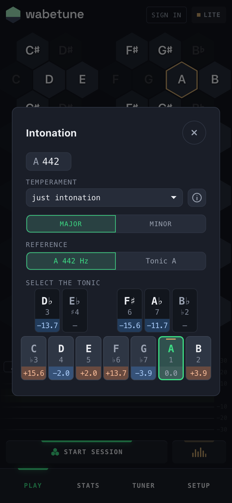Set reference to Tonic A
Viewport: 232px width, 503px height.
161,261
